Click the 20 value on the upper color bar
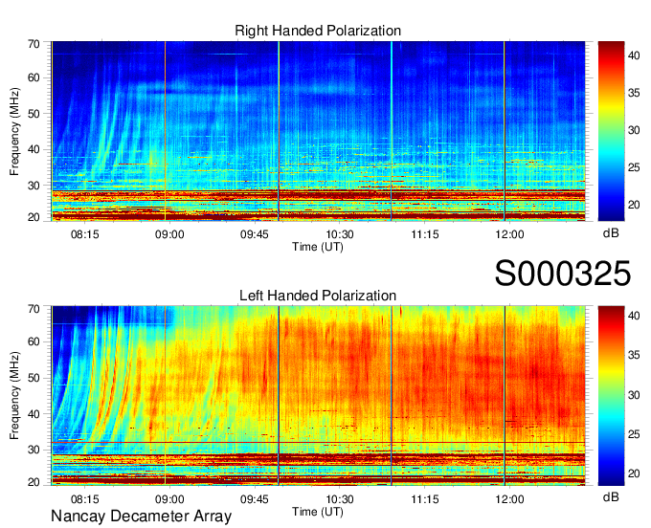Image resolution: width=651 pixels, height=528 pixels. [x=634, y=205]
